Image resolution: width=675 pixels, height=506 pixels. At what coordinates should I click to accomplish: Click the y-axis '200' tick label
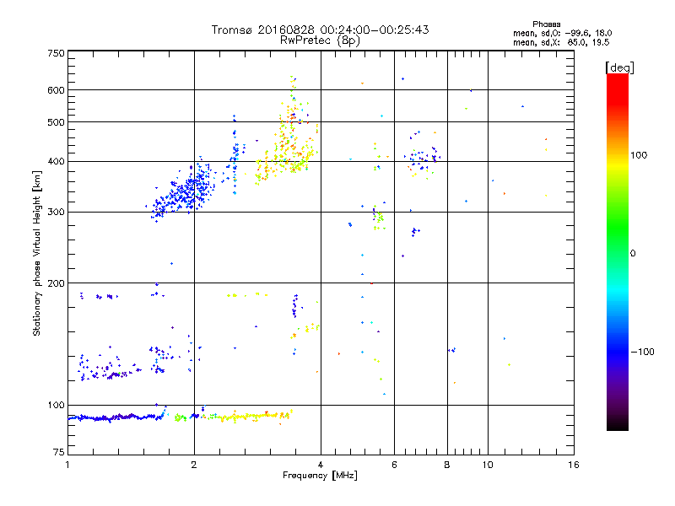tap(56, 283)
